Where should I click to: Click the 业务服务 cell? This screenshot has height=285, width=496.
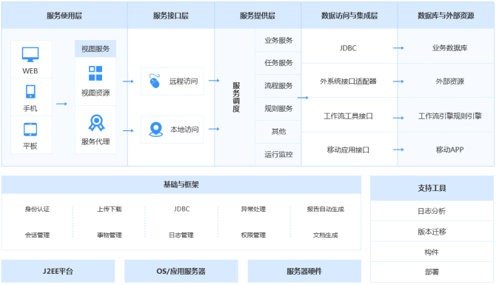(x=278, y=40)
